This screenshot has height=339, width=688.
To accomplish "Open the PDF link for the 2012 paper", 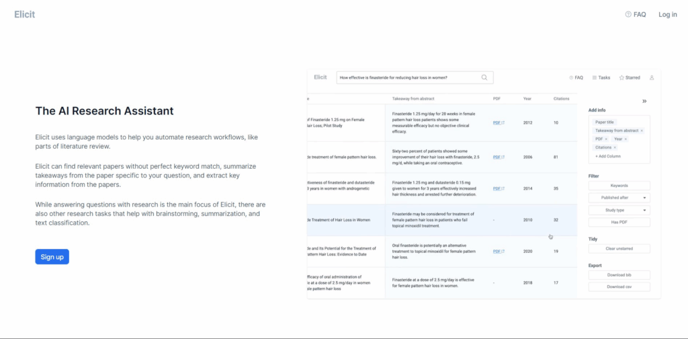I will (x=498, y=123).
